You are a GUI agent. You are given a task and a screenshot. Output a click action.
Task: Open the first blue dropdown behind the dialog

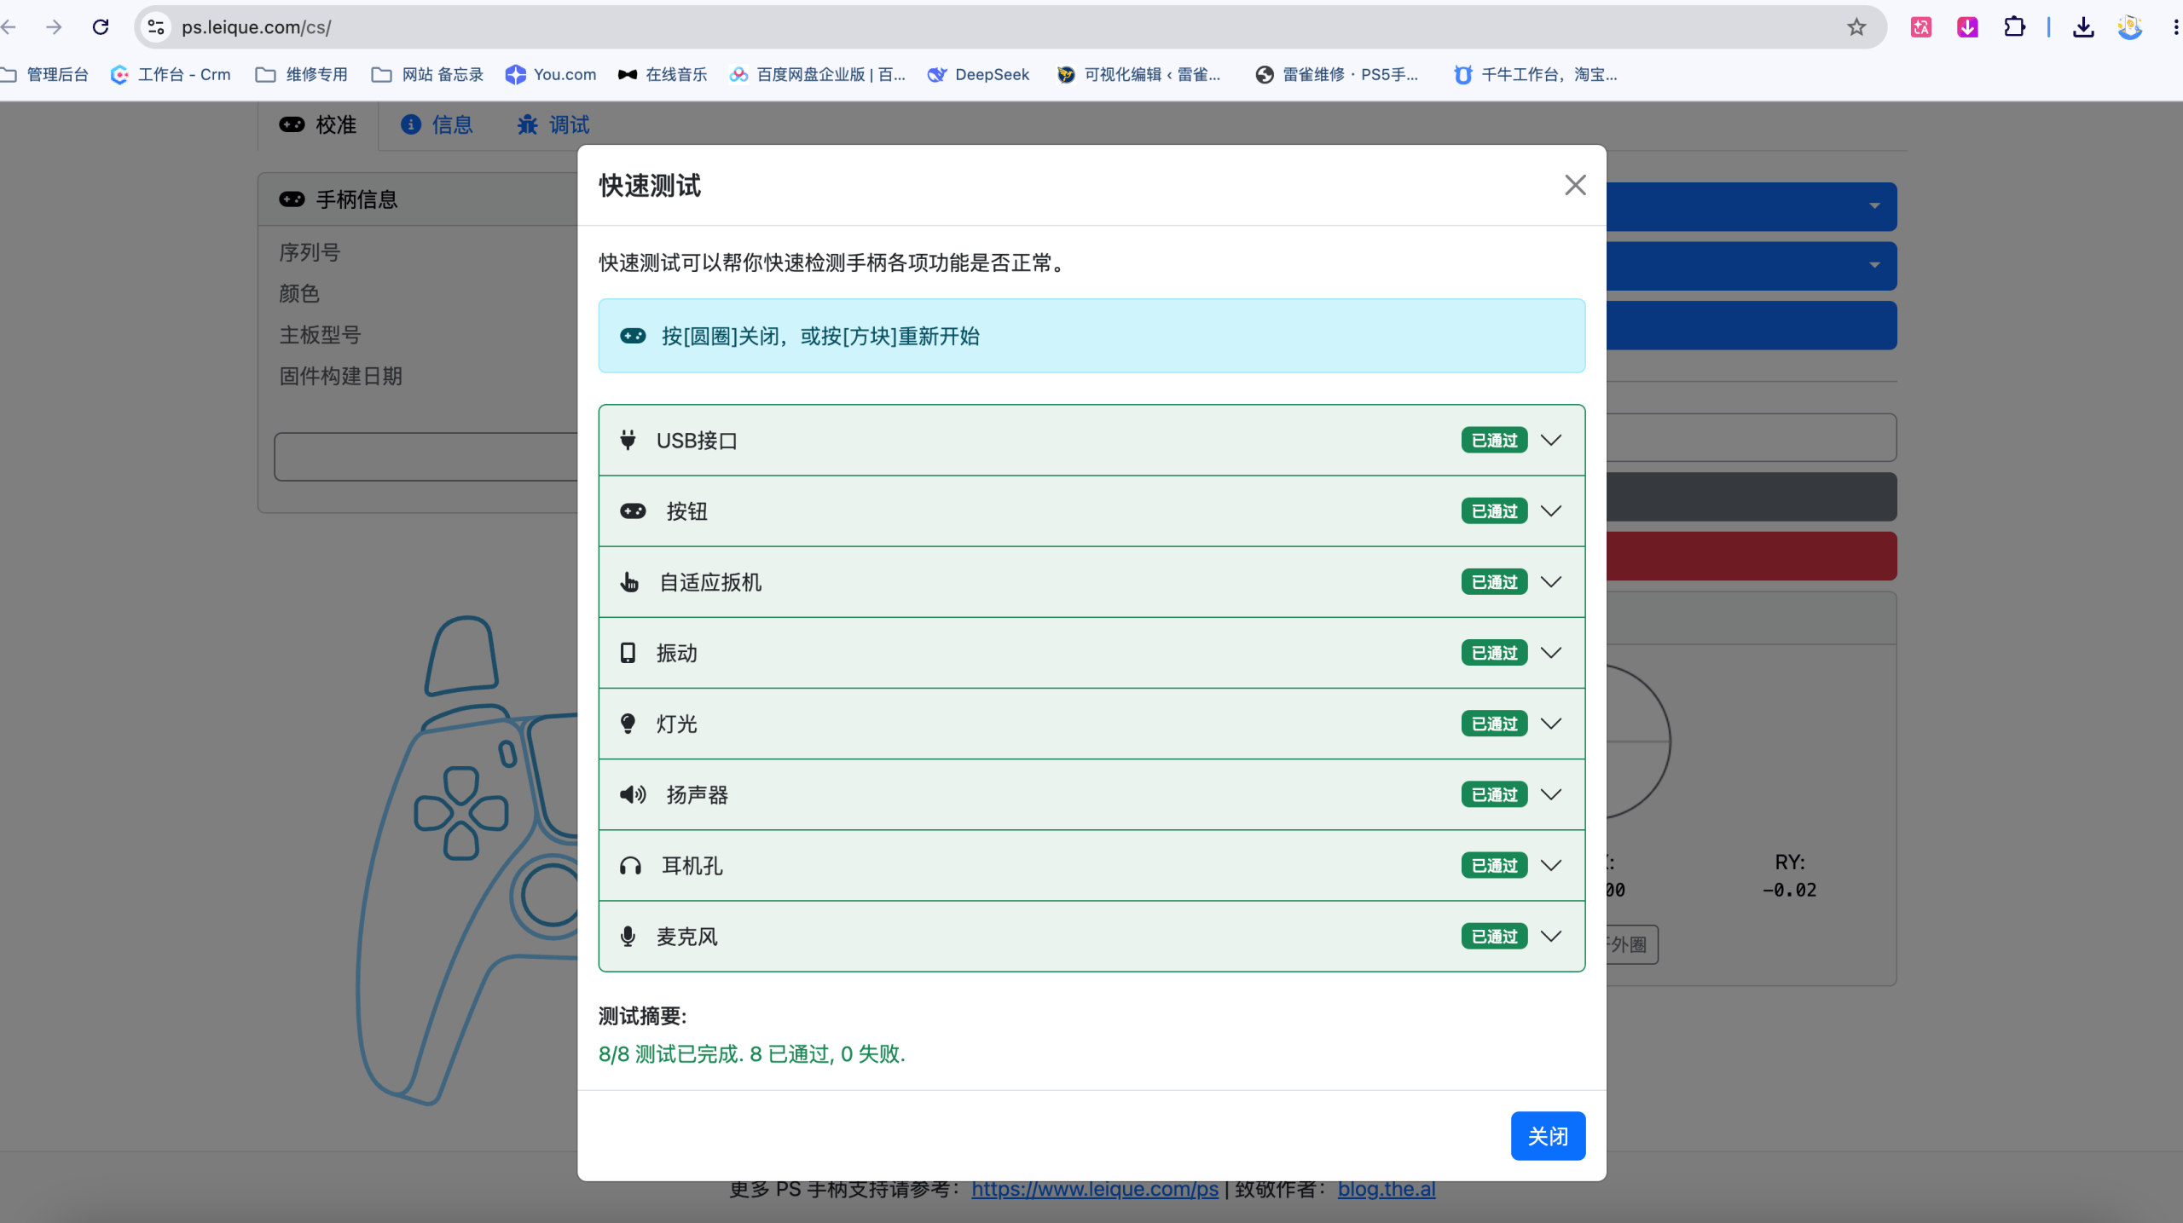pyautogui.click(x=1751, y=206)
